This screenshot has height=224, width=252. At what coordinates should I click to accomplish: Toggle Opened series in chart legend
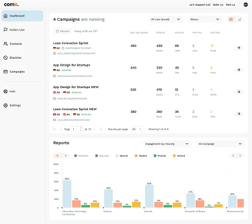click(122, 156)
